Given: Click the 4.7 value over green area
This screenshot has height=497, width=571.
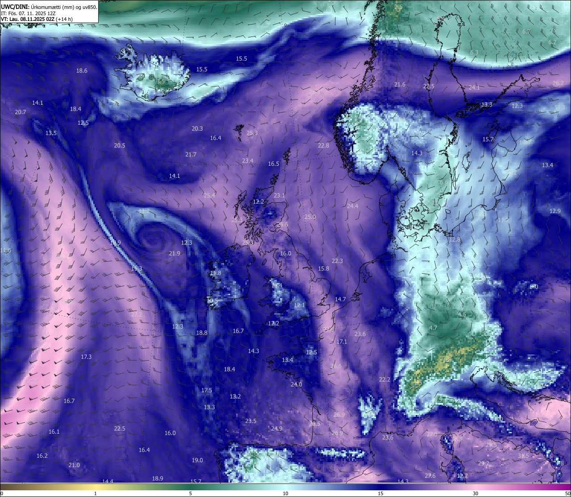Looking at the screenshot, I should coord(433,328).
